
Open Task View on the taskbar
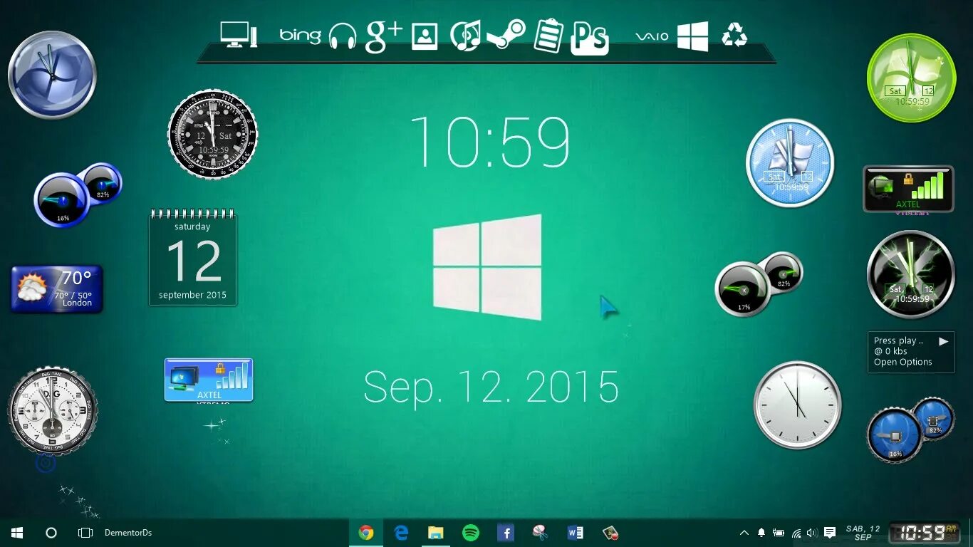tap(85, 533)
